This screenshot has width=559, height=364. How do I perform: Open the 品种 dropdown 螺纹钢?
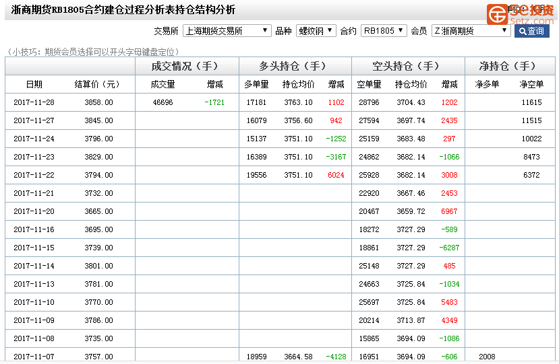316,31
